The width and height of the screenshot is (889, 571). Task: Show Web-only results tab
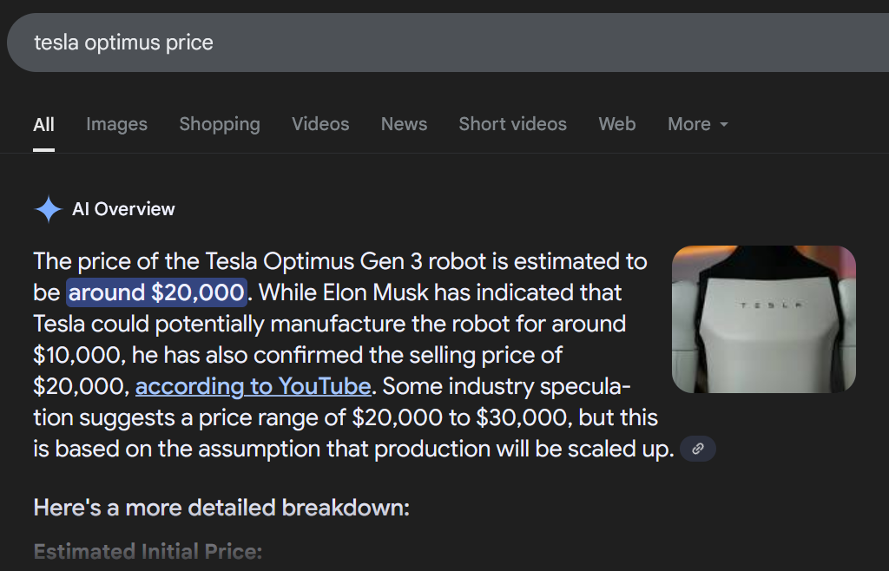click(x=616, y=124)
